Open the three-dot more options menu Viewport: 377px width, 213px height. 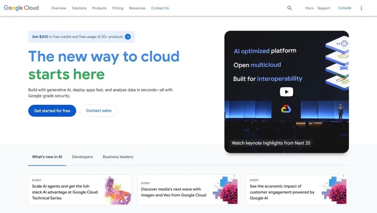[x=361, y=8]
